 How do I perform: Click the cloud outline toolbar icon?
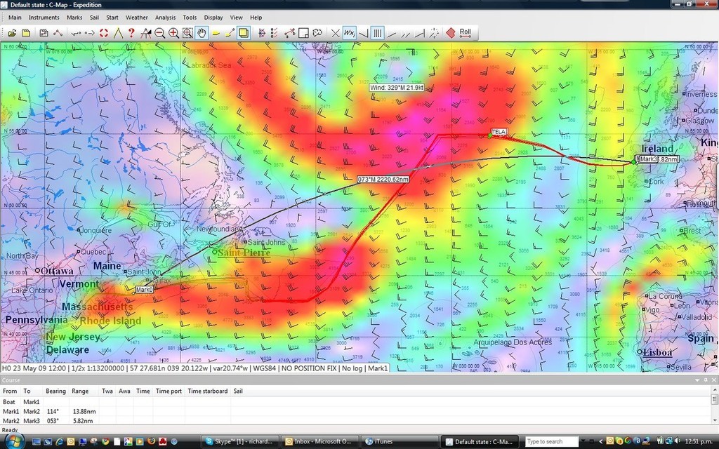(317, 33)
